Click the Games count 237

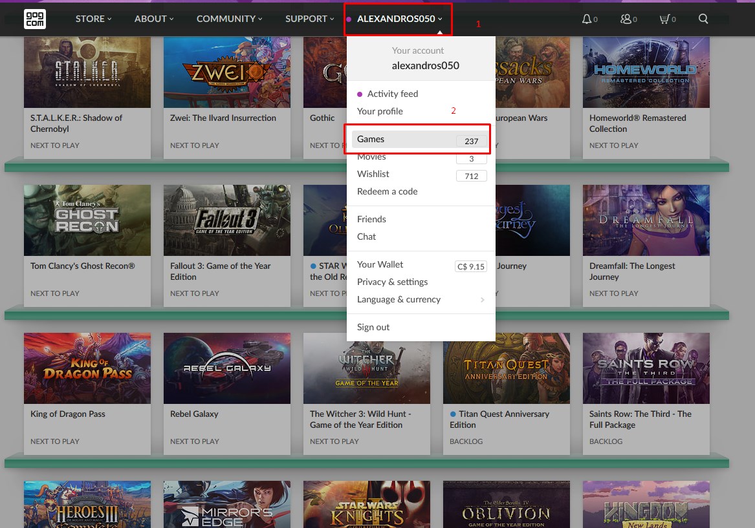(x=472, y=141)
